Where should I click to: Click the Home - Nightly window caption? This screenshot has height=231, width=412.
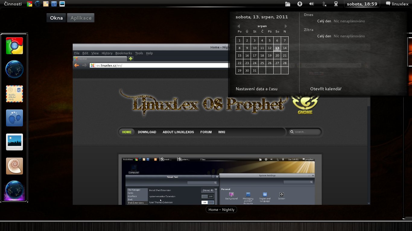(x=221, y=210)
